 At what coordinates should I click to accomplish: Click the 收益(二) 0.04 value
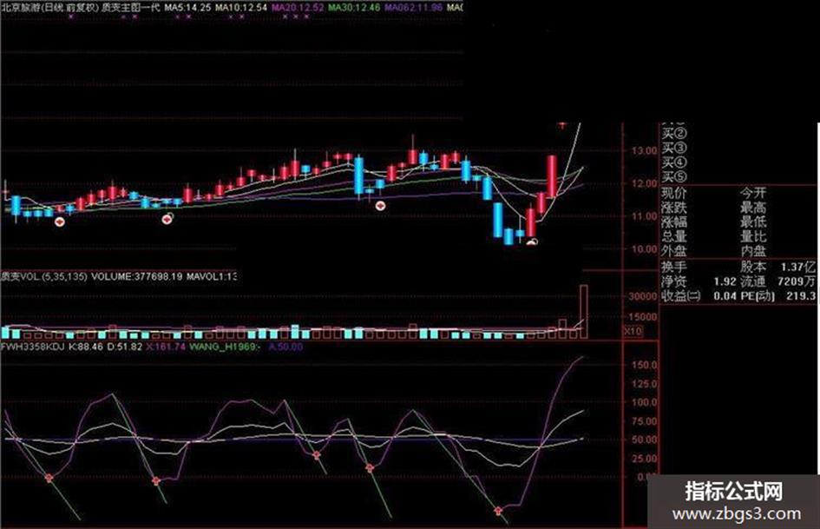tap(699, 296)
